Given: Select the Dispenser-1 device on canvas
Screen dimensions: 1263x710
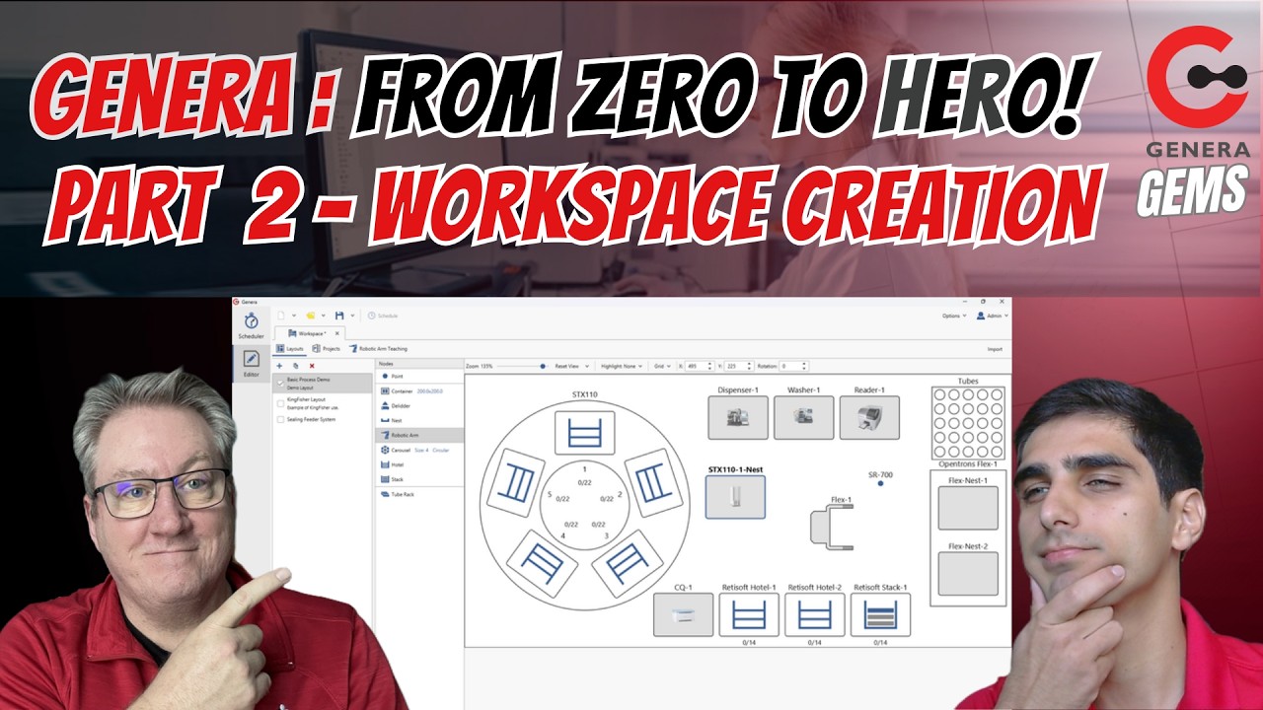Looking at the screenshot, I should click(738, 418).
